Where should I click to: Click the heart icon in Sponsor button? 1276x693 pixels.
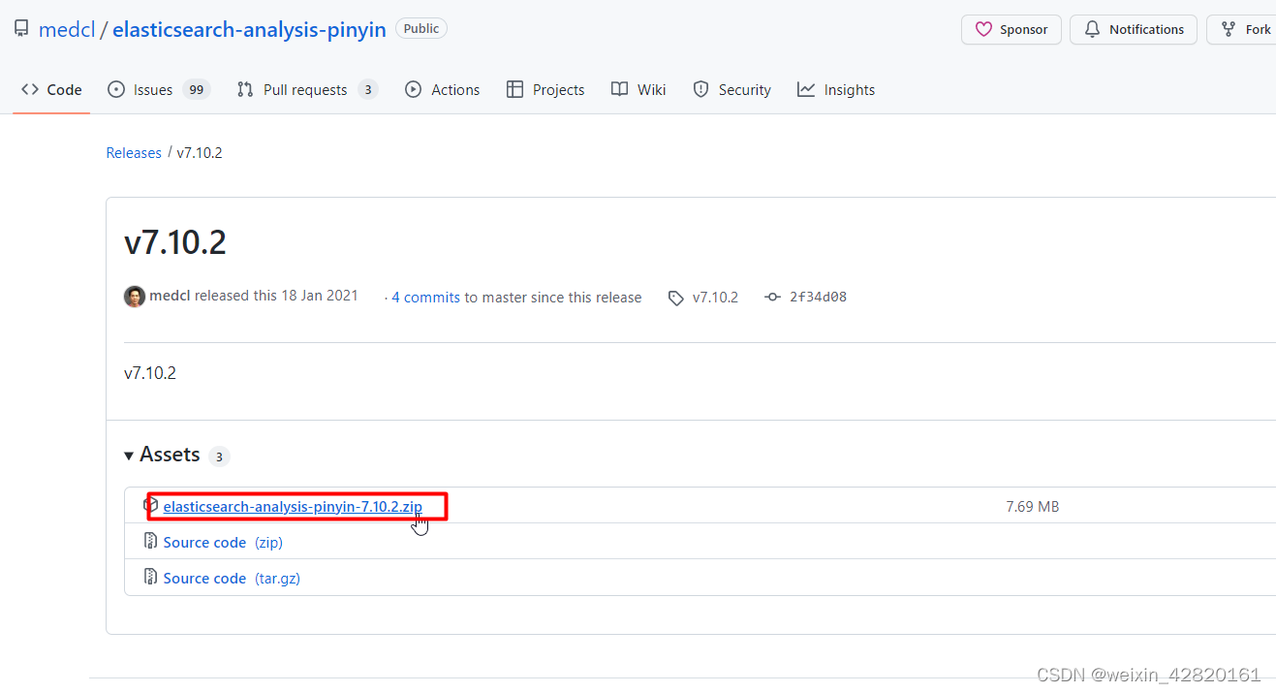click(x=983, y=29)
